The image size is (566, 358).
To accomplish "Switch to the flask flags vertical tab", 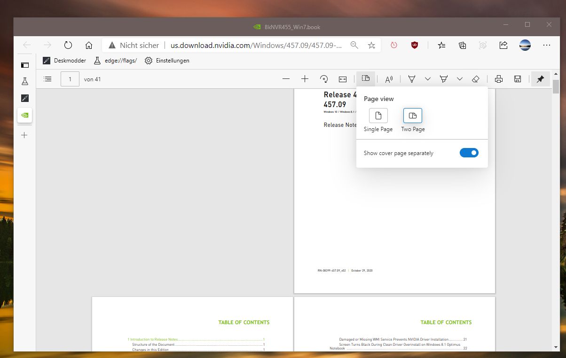I will point(25,82).
